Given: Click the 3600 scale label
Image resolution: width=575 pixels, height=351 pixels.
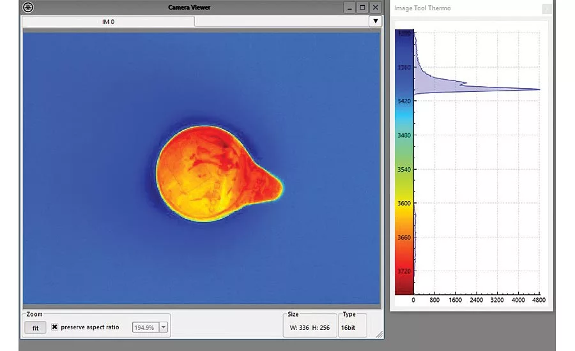Looking at the screenshot, I should tap(404, 203).
